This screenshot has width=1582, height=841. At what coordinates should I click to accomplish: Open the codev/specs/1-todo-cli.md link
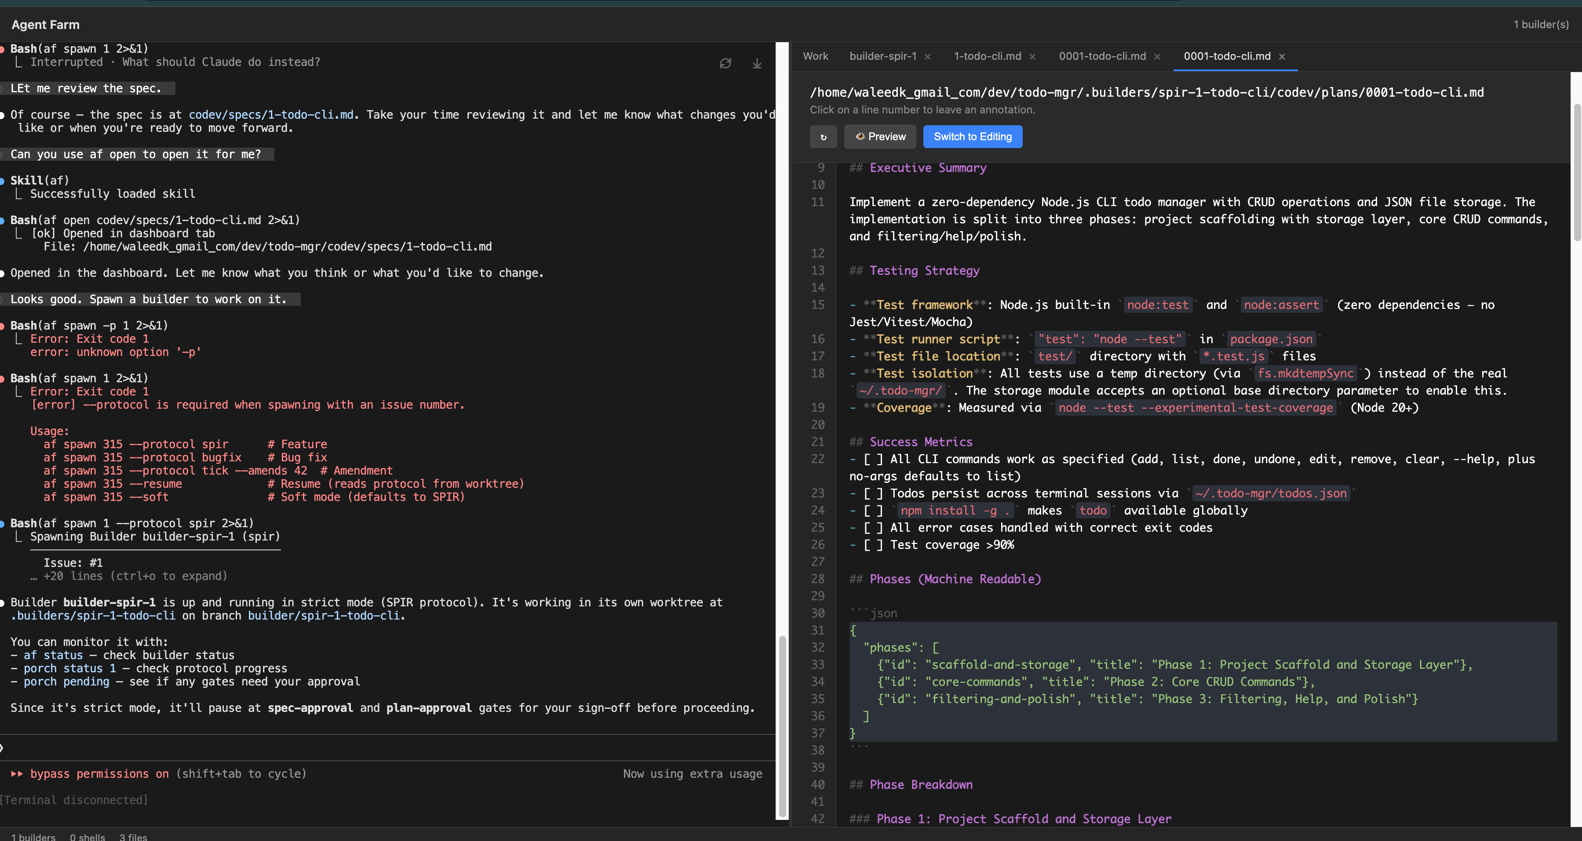coord(271,115)
